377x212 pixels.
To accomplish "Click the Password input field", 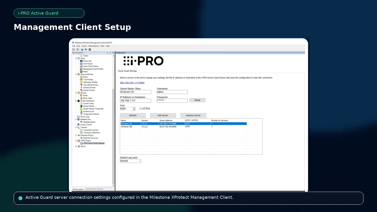I will coord(172,101).
